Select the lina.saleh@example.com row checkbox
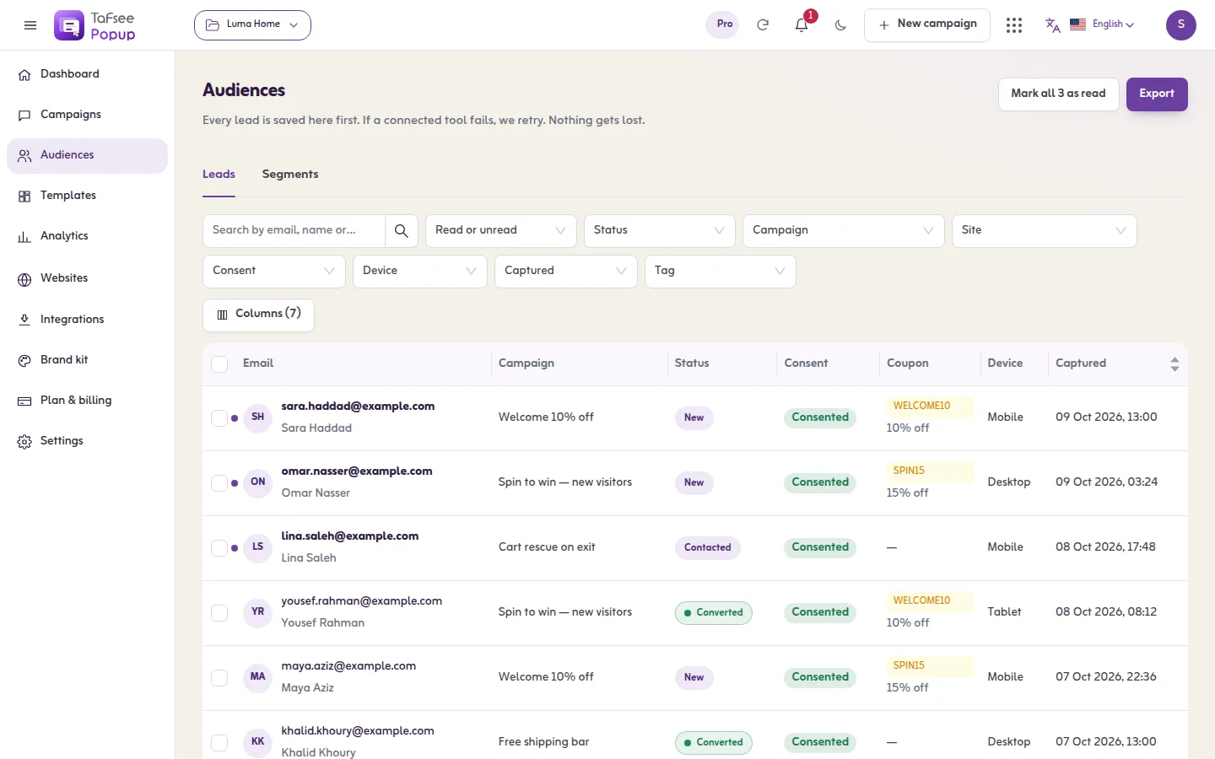Screen dimensions: 1215x759 pos(219,547)
